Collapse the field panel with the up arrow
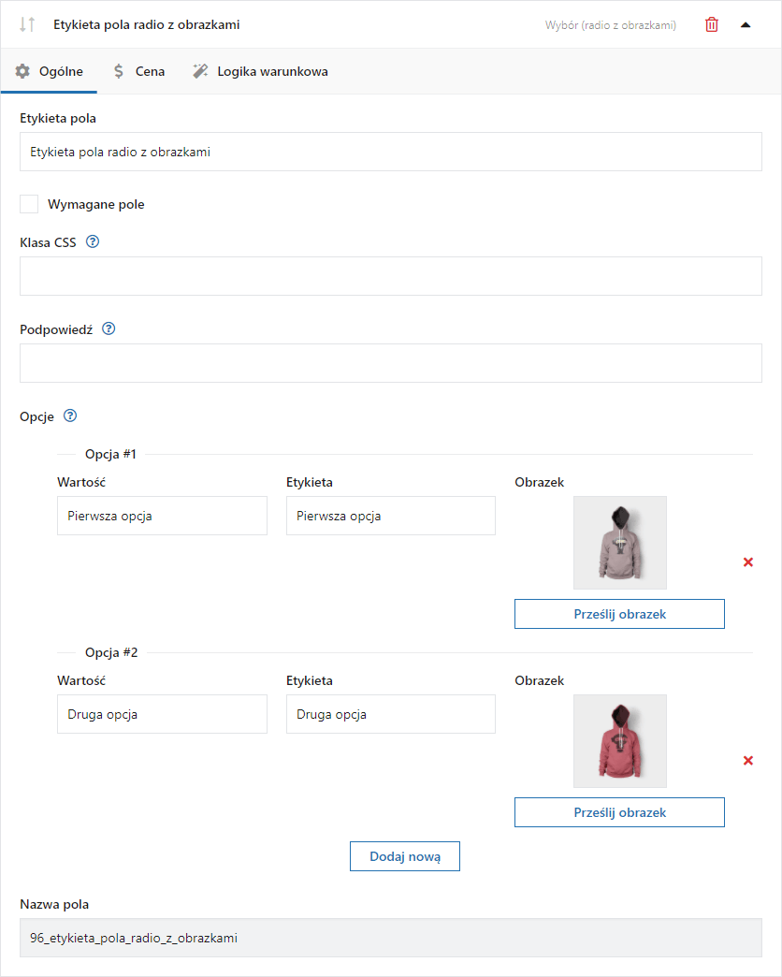 pos(746,25)
